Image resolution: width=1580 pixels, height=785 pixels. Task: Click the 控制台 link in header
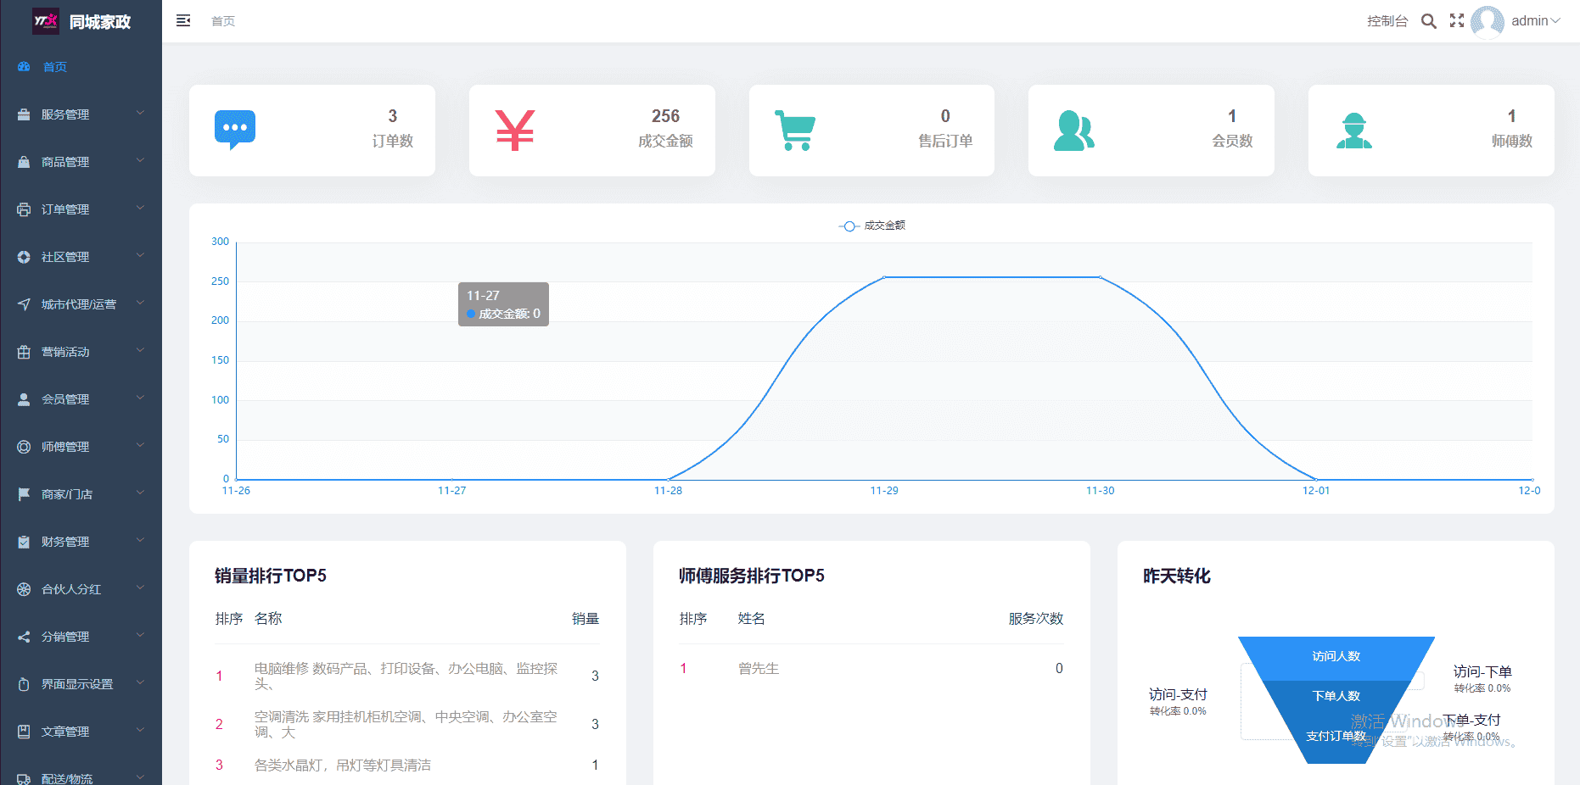pyautogui.click(x=1387, y=21)
